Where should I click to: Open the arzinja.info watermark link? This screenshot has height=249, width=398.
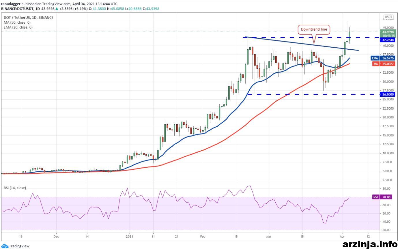(x=369, y=244)
